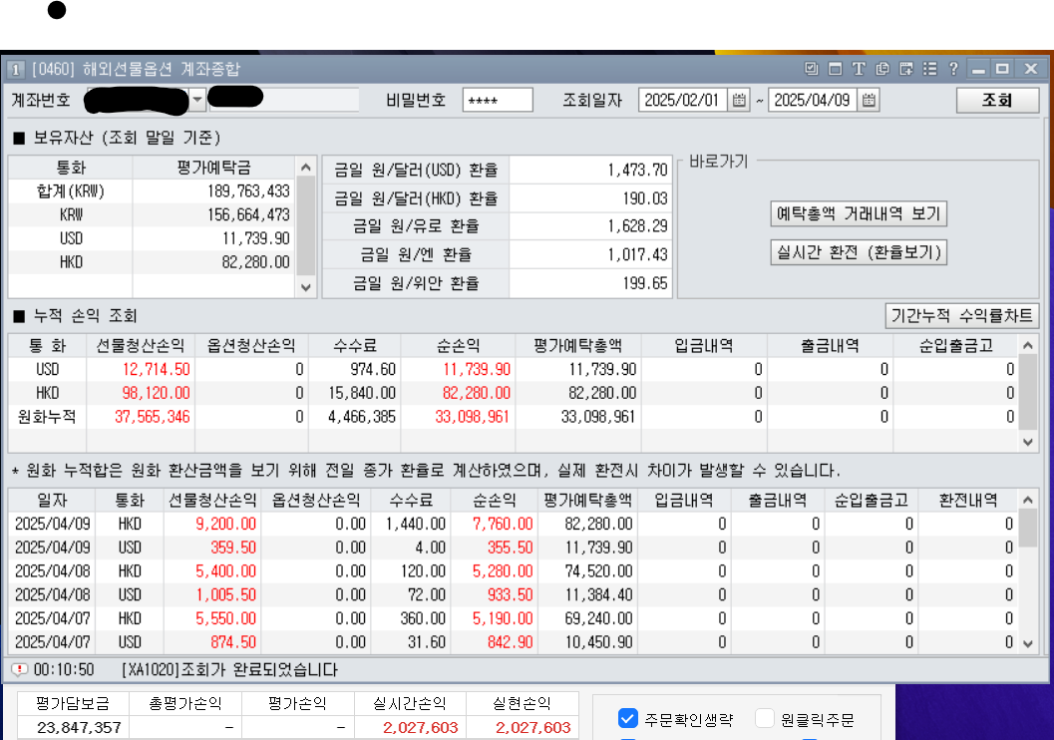Image resolution: width=1054 pixels, height=740 pixels.
Task: Select the 수수료 value 4,466,385
Action: click(x=362, y=417)
